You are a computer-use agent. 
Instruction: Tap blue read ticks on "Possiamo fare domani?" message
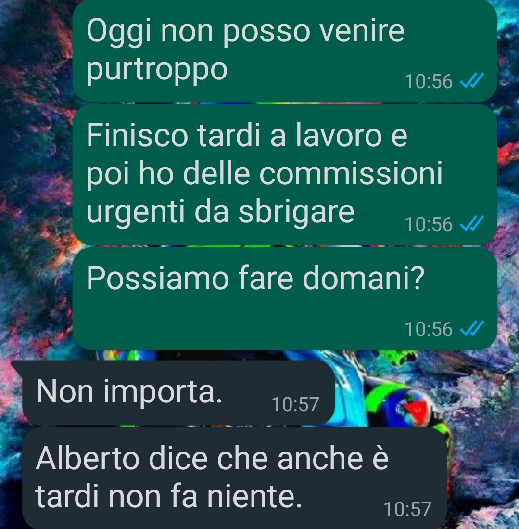pyautogui.click(x=472, y=328)
